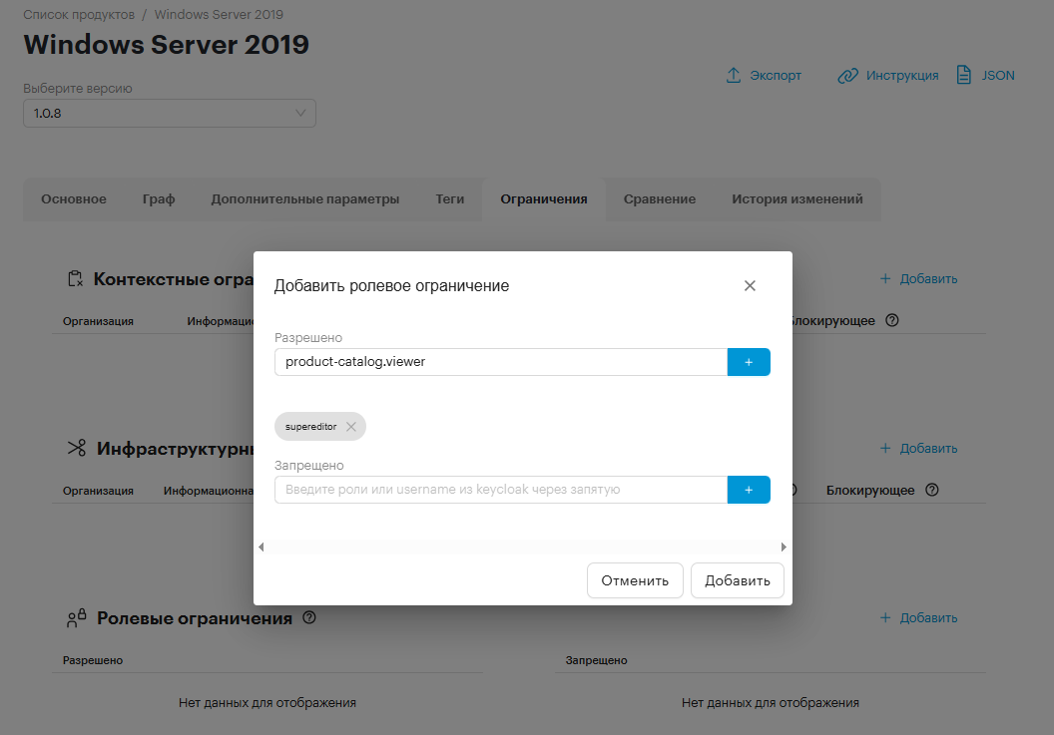Focus the Запрещено input field
The width and height of the screenshot is (1054, 735).
[501, 490]
